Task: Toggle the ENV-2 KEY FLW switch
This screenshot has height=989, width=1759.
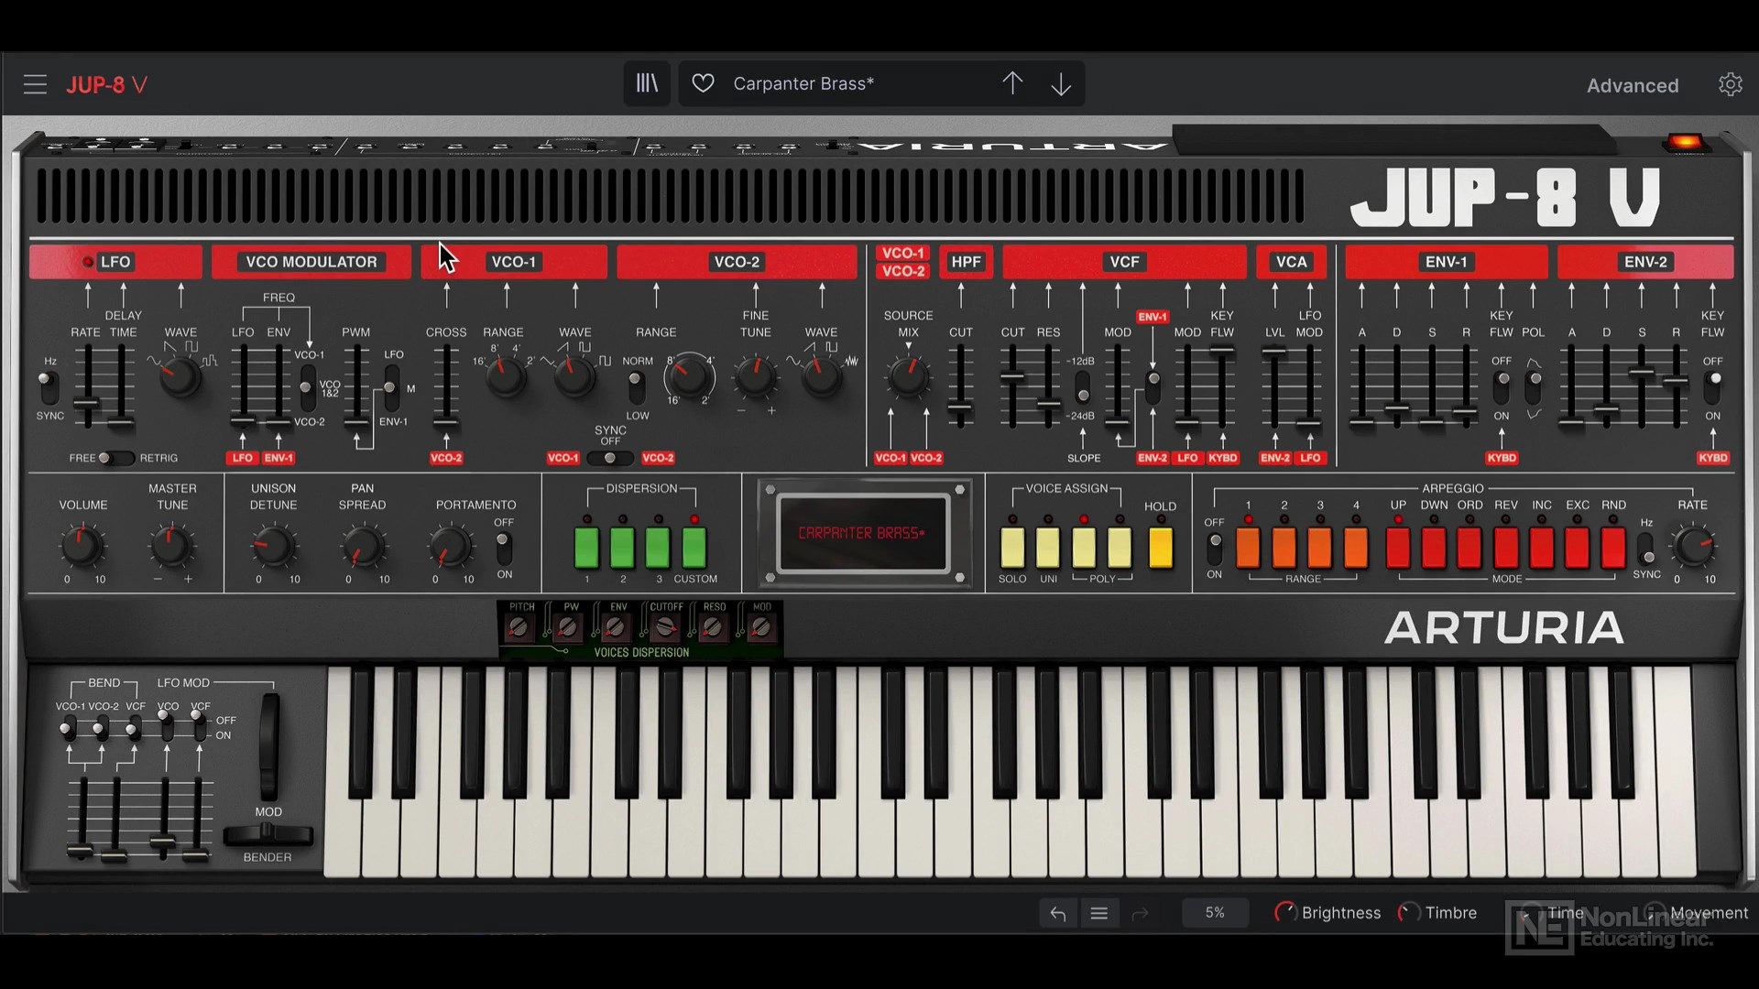Action: tap(1712, 387)
